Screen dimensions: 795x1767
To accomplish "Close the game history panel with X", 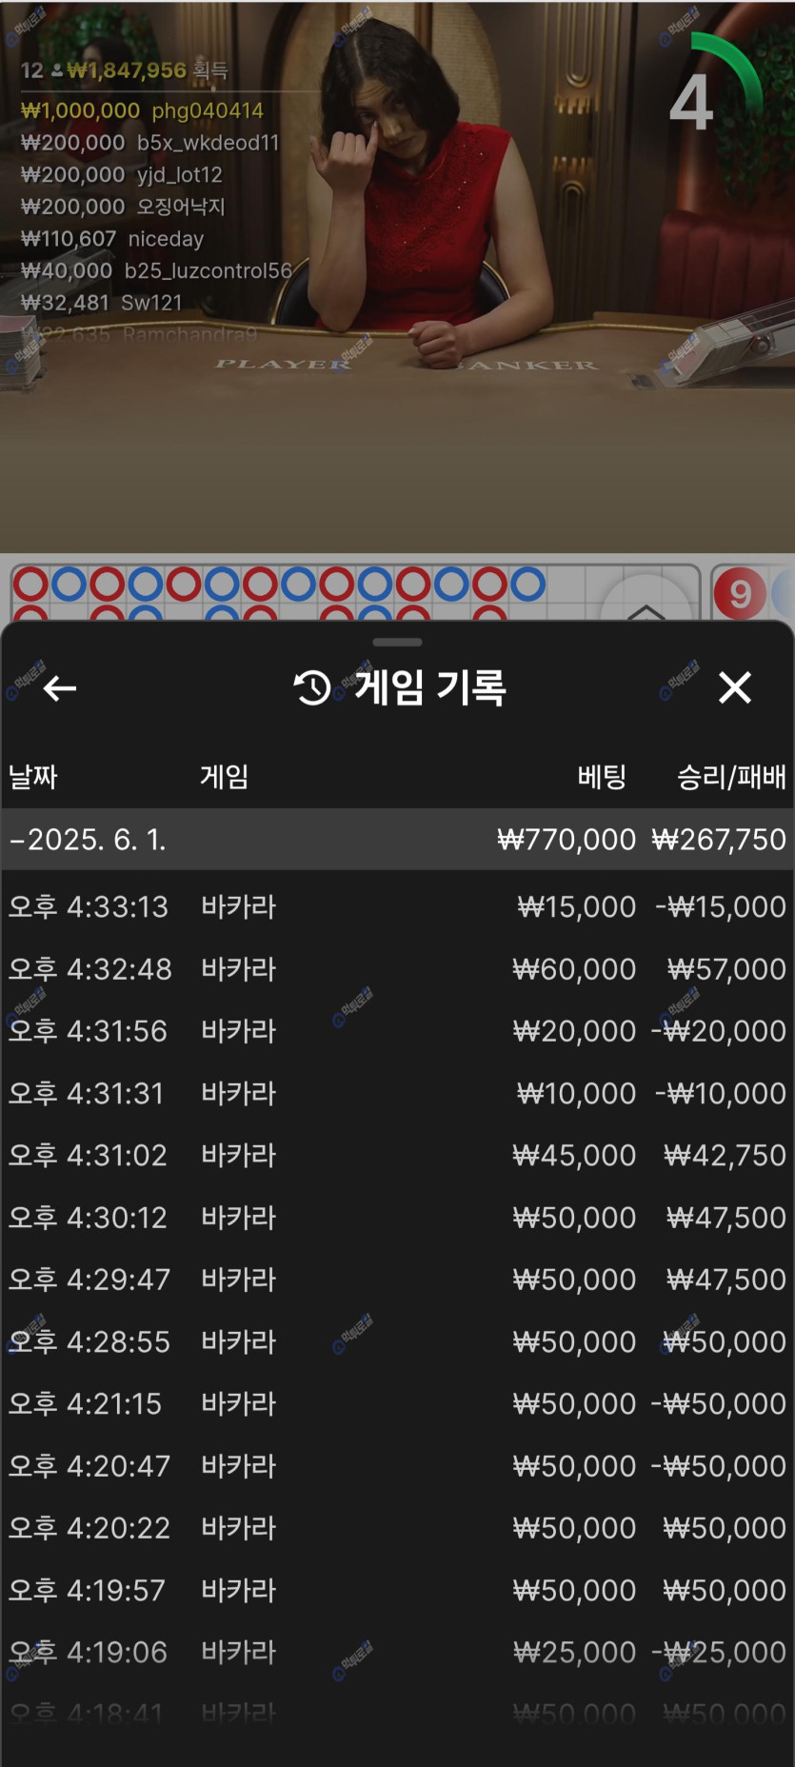I will pyautogui.click(x=735, y=687).
